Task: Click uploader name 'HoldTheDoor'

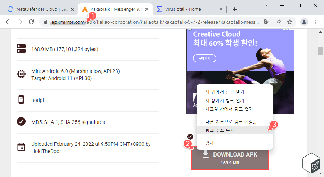Action: click(x=46, y=151)
